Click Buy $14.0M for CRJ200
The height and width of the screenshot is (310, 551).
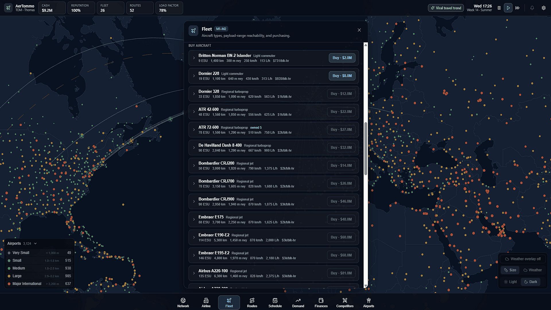click(x=341, y=166)
